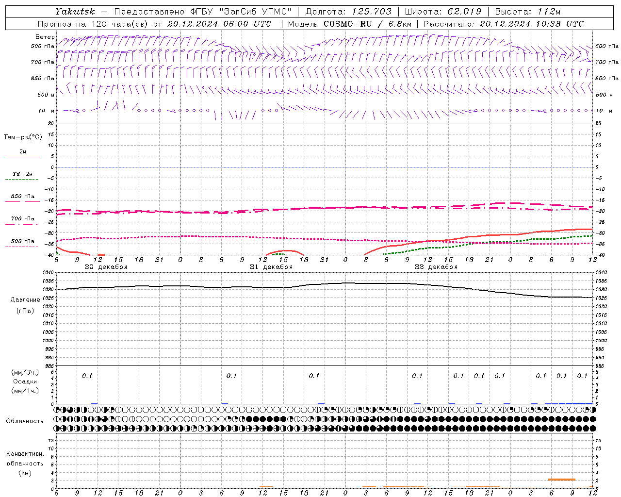Select the Тем-ра(°C) temperature axis title
This screenshot has width=621, height=497.
coord(23,137)
